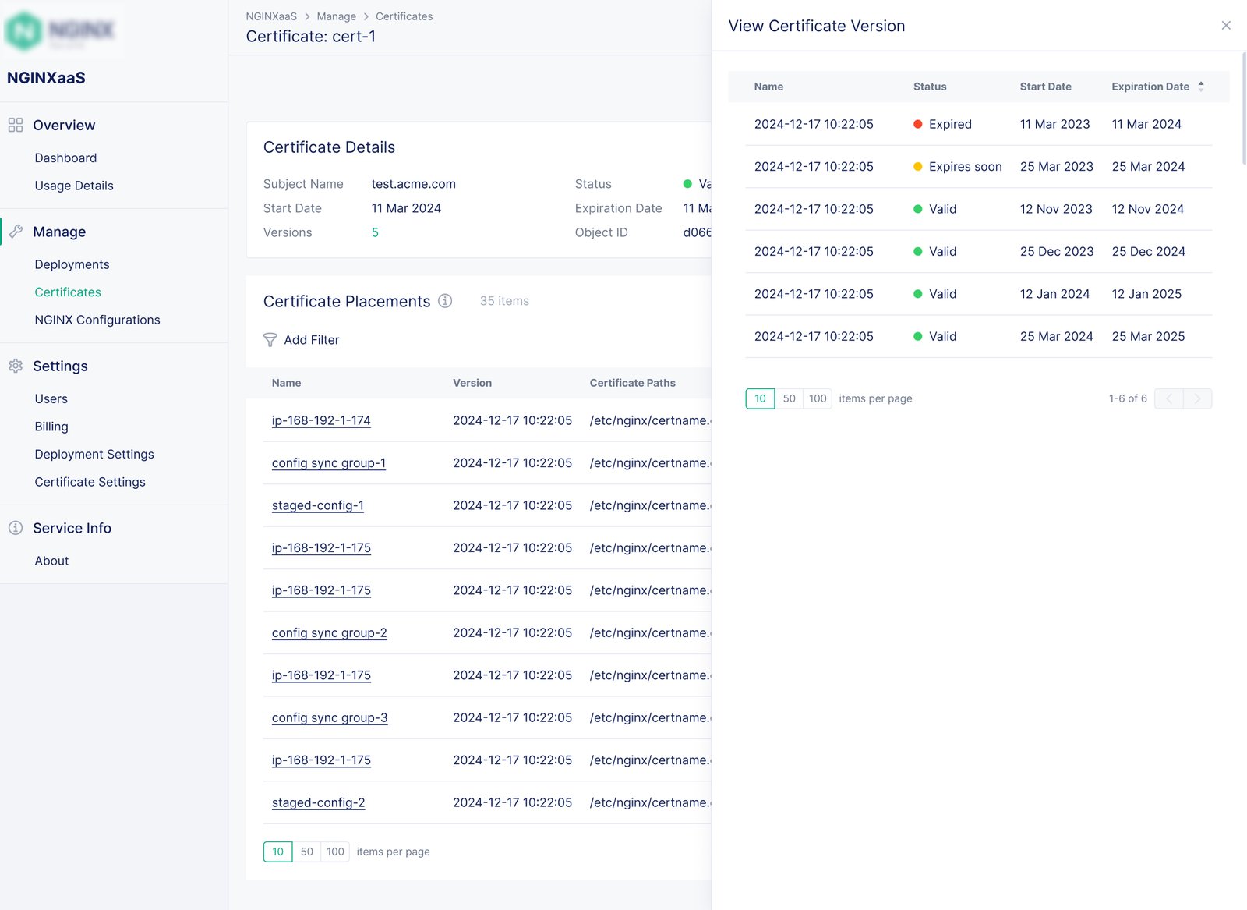Open staged-config-2 link
Image resolution: width=1247 pixels, height=910 pixels.
click(x=318, y=803)
